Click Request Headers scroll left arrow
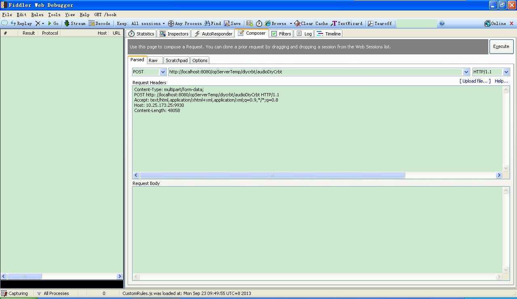The width and height of the screenshot is (517, 299). pyautogui.click(x=136, y=175)
